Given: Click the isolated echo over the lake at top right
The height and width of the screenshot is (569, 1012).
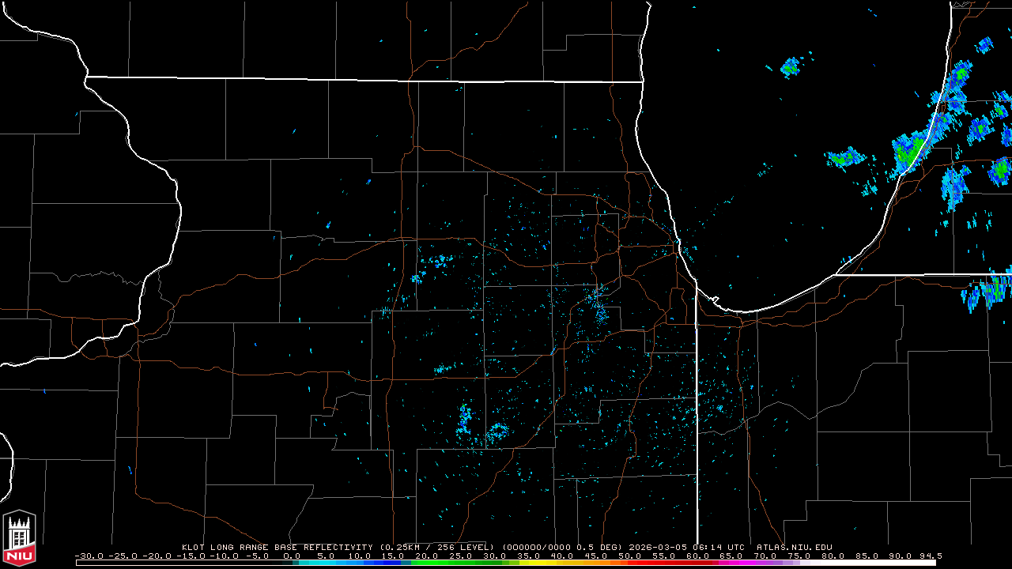Looking at the screenshot, I should point(791,67).
